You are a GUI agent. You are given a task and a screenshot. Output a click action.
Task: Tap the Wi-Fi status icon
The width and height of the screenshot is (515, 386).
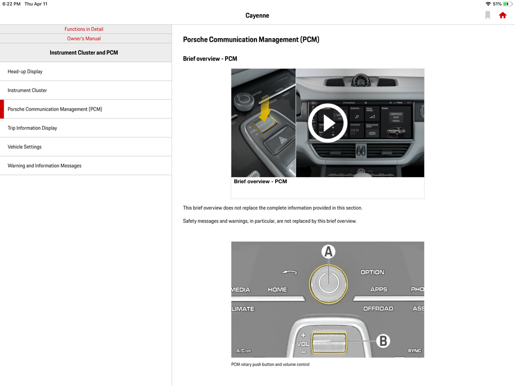pyautogui.click(x=488, y=4)
